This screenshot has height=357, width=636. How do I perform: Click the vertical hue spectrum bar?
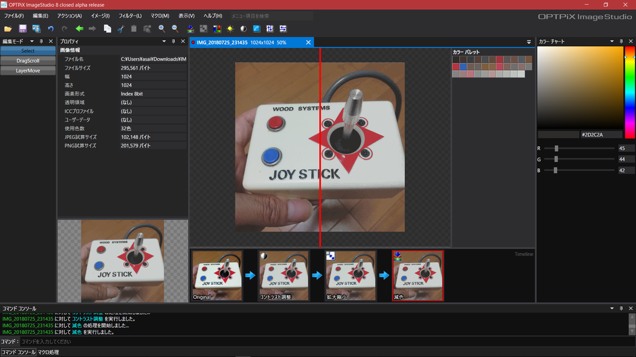click(630, 92)
